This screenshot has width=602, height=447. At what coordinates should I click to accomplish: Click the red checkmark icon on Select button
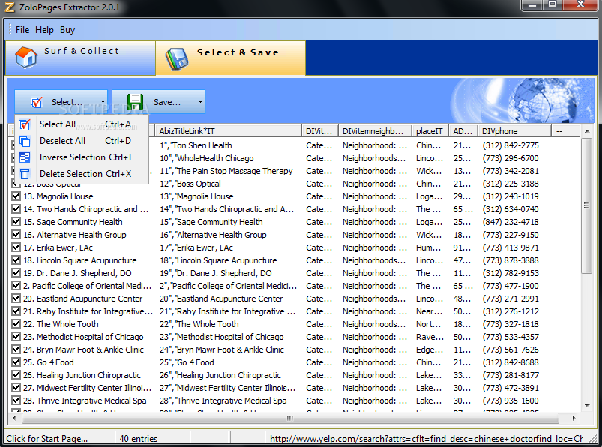(x=36, y=102)
